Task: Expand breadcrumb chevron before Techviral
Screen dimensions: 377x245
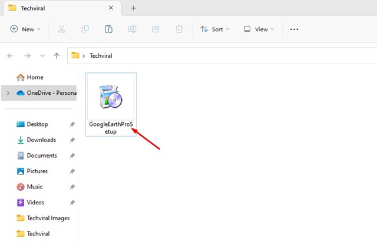Action: click(84, 56)
